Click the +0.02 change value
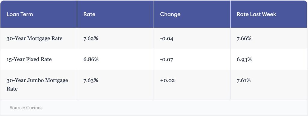The width and height of the screenshot is (308, 116). coord(167,81)
